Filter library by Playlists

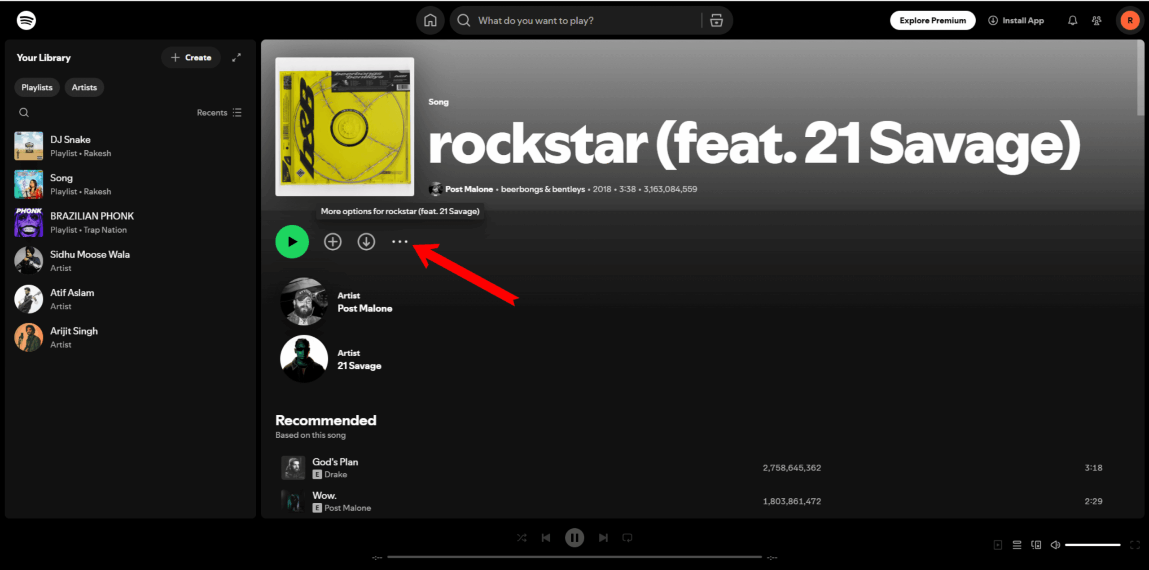(x=37, y=87)
